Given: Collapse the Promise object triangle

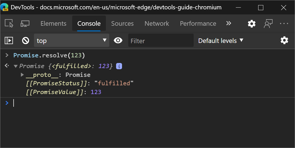Looking at the screenshot, I should click(16, 66).
